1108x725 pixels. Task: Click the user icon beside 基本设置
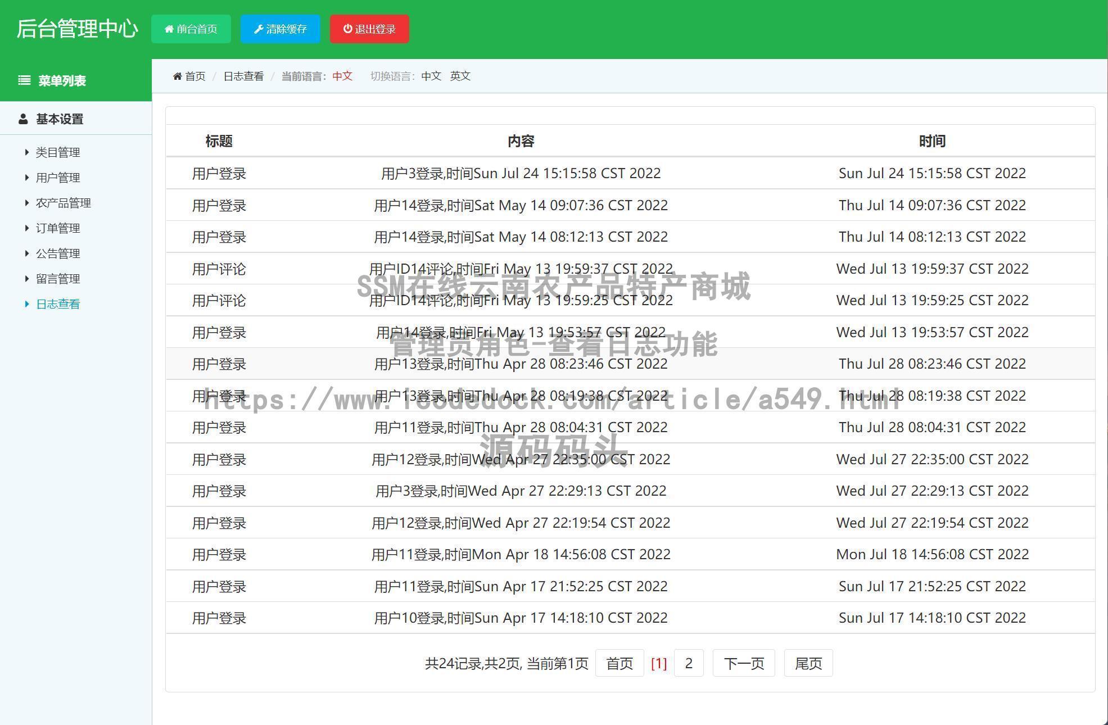coord(23,119)
